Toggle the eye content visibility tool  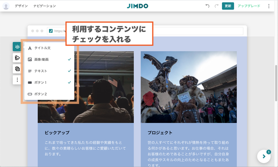(x=17, y=47)
